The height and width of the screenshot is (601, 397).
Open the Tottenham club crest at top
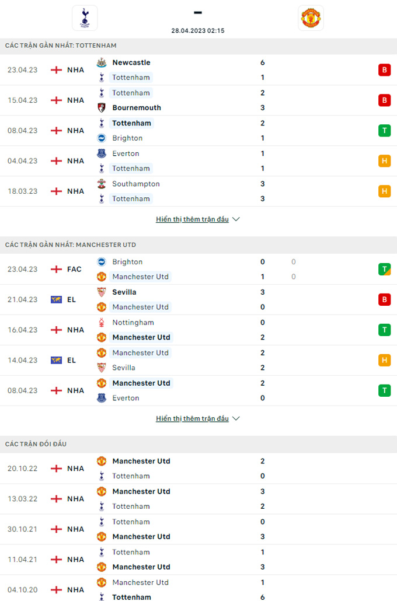(85, 18)
